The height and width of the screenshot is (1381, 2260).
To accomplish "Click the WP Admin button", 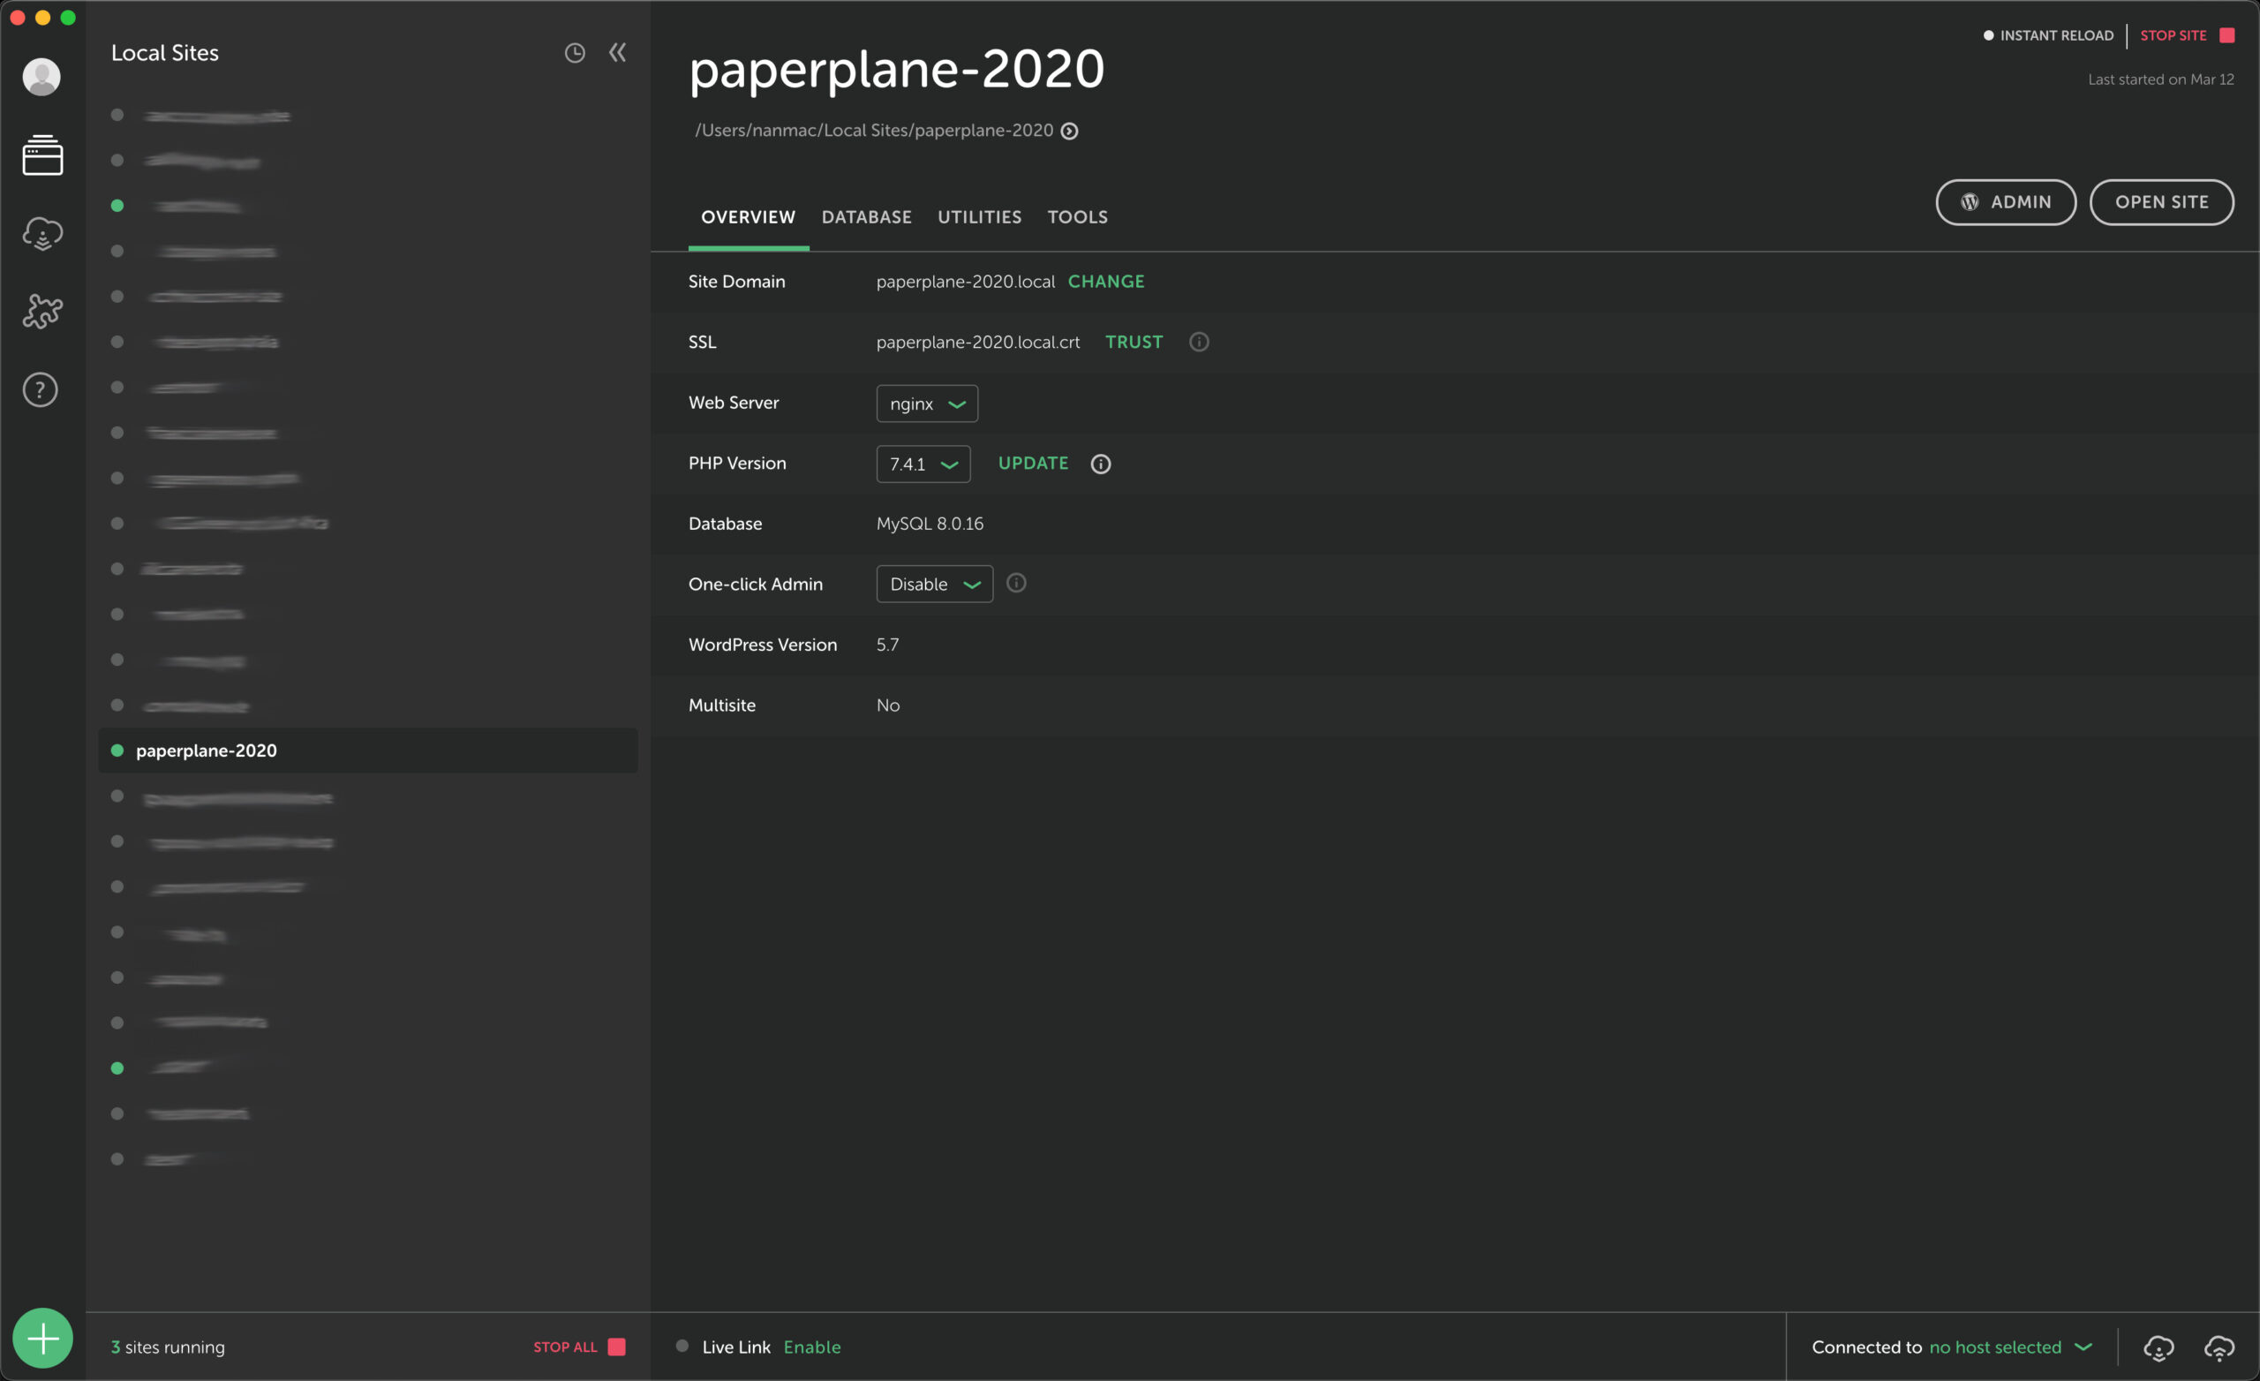I will coord(2006,202).
